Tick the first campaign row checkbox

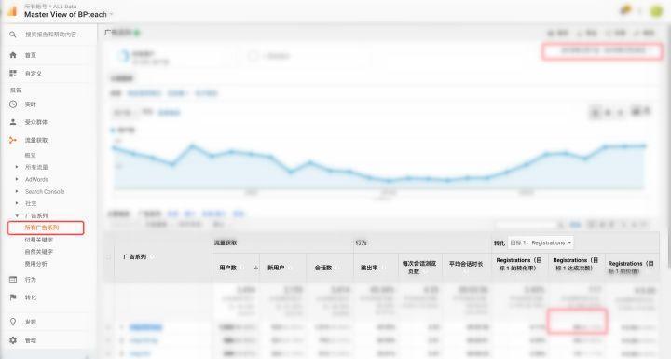click(108, 327)
